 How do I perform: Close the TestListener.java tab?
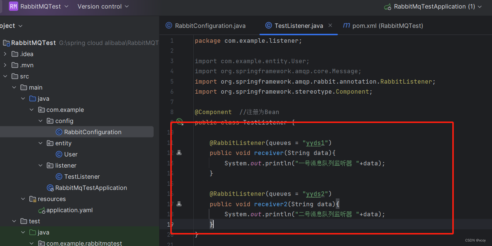point(330,25)
